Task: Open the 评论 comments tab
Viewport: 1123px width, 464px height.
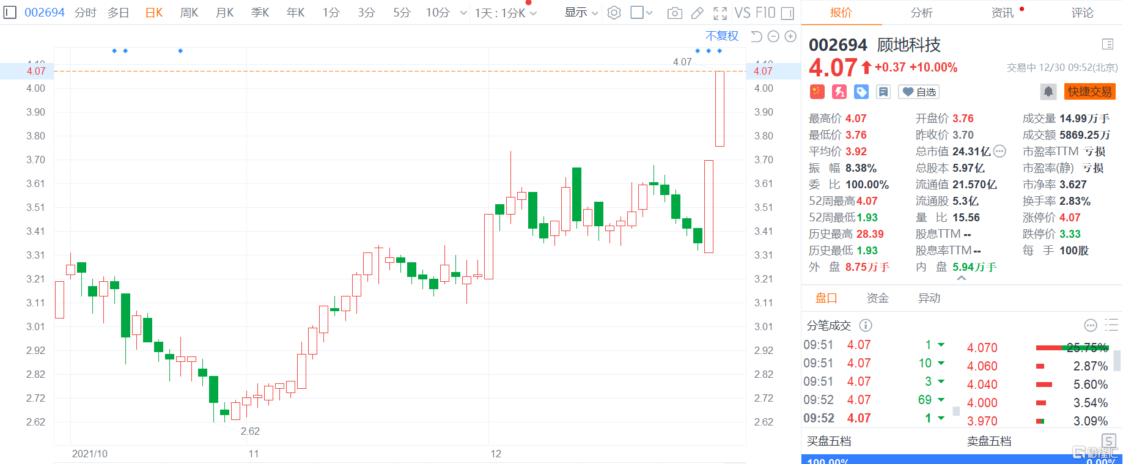Action: (1083, 13)
